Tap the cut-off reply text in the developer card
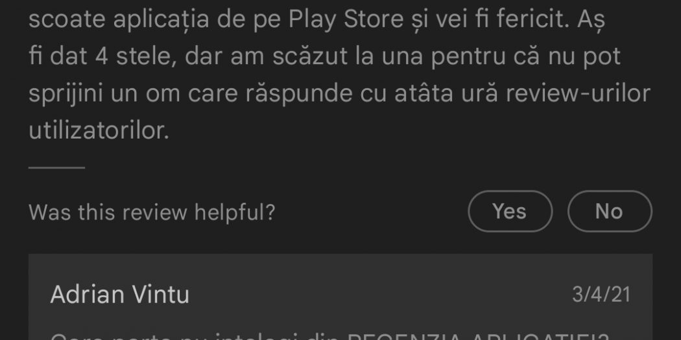Image resolution: width=681 pixels, height=340 pixels. [331, 337]
